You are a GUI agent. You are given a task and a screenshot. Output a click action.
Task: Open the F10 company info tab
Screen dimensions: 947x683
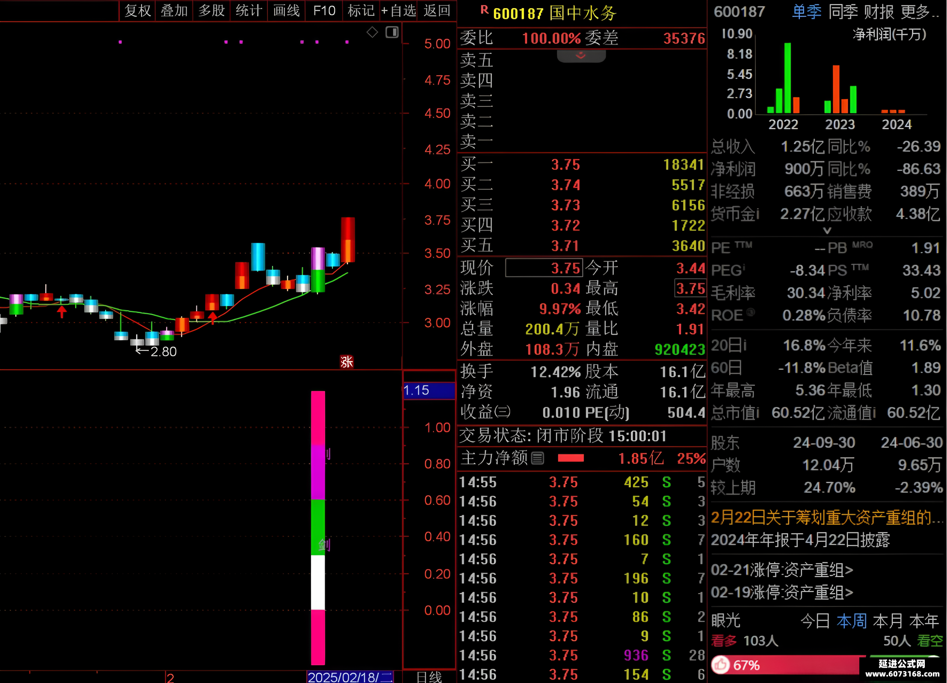tap(324, 11)
